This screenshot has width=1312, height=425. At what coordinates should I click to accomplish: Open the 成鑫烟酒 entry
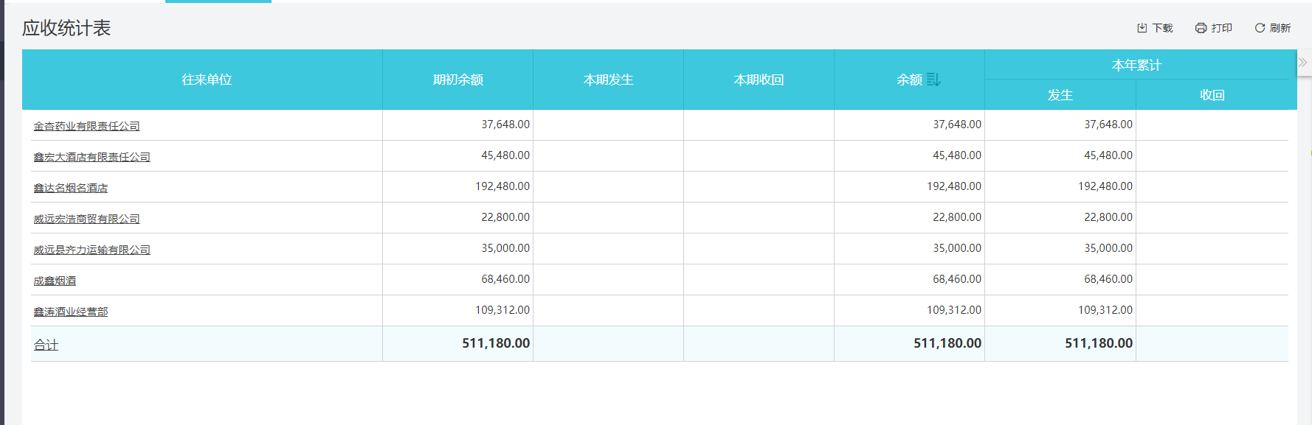point(55,281)
